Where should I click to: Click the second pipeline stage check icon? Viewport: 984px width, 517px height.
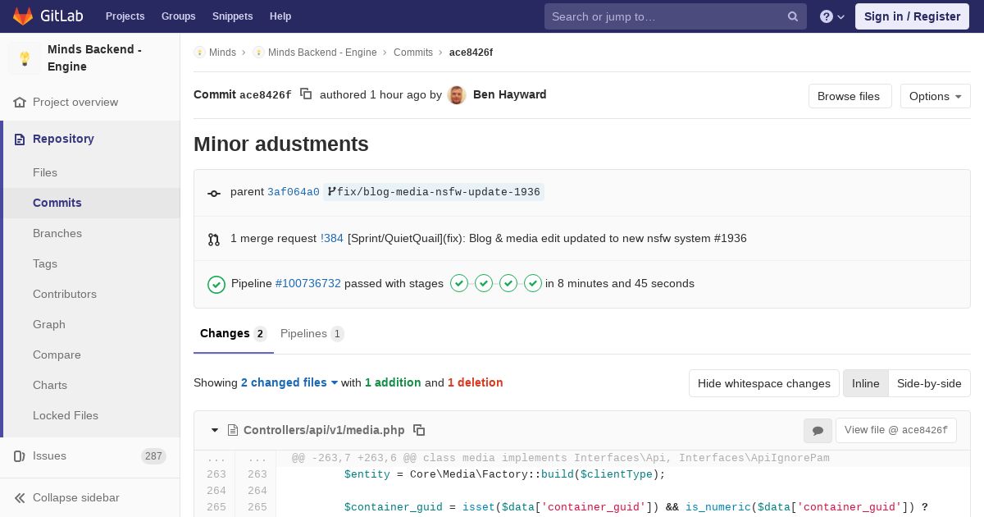(x=484, y=283)
